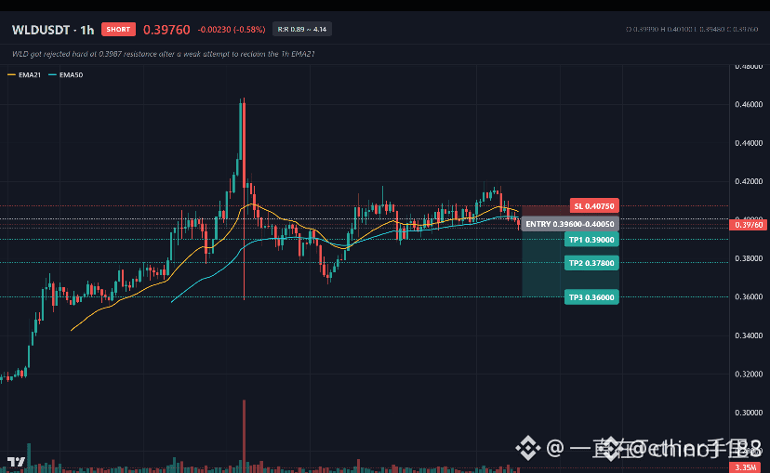Click the tall red volume spike bar
Screen dimensions: 770x473
244,436
